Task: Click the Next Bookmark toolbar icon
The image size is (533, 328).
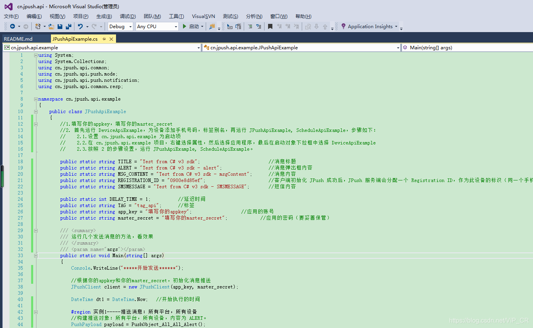Action: click(288, 26)
